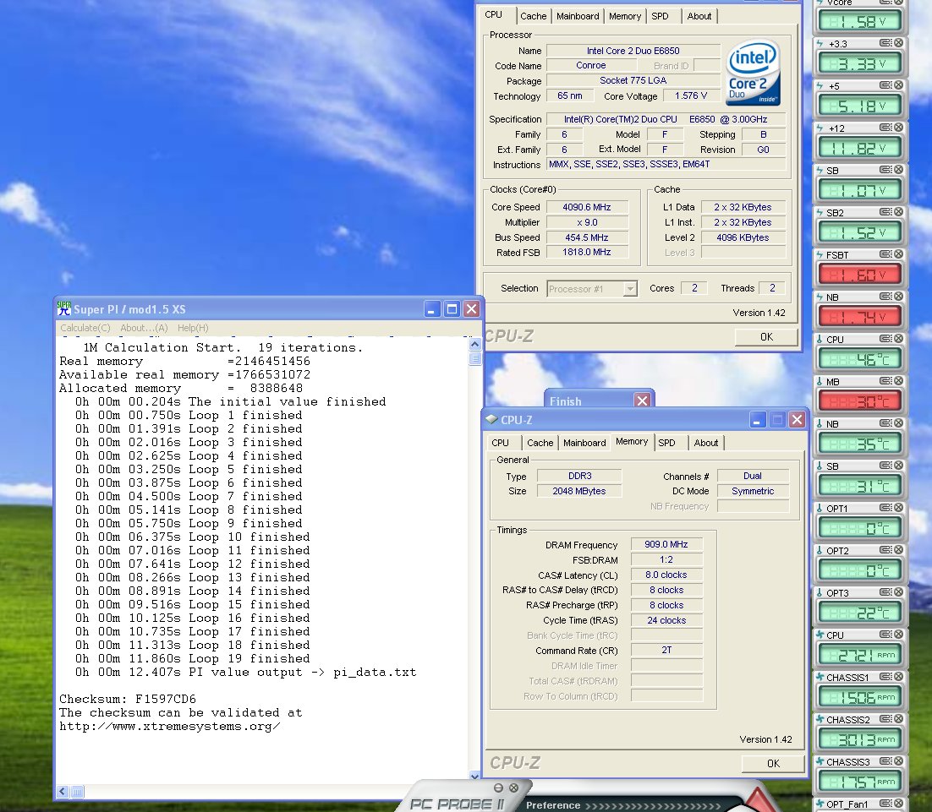
Task: Open settings icon on the +3.3 voltage sensor
Action: point(885,43)
